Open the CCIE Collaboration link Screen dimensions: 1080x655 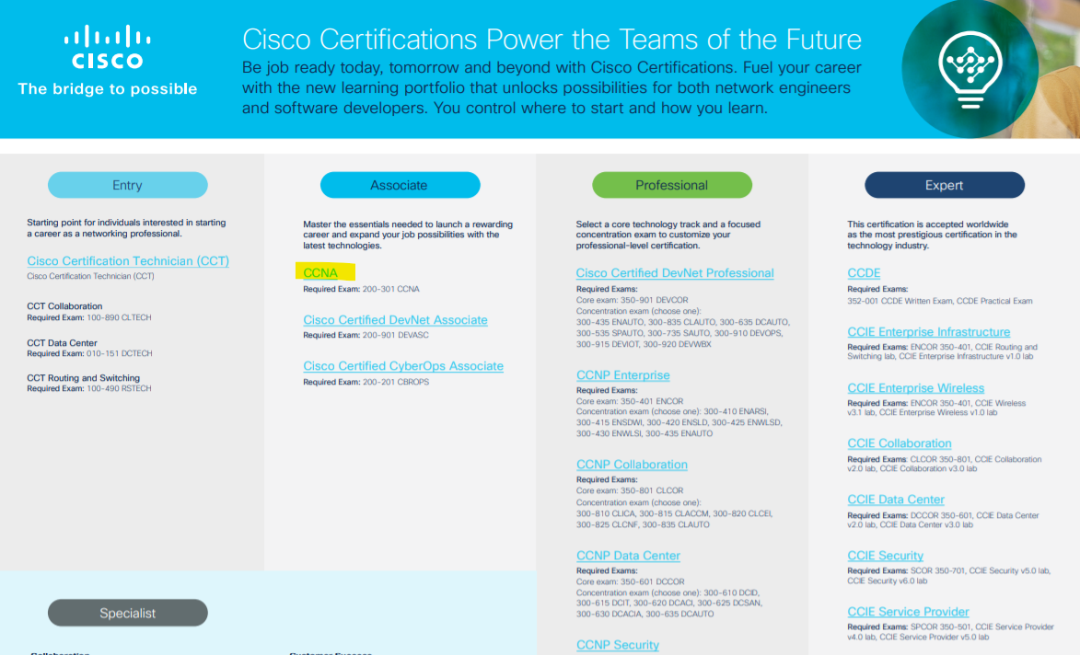[899, 443]
